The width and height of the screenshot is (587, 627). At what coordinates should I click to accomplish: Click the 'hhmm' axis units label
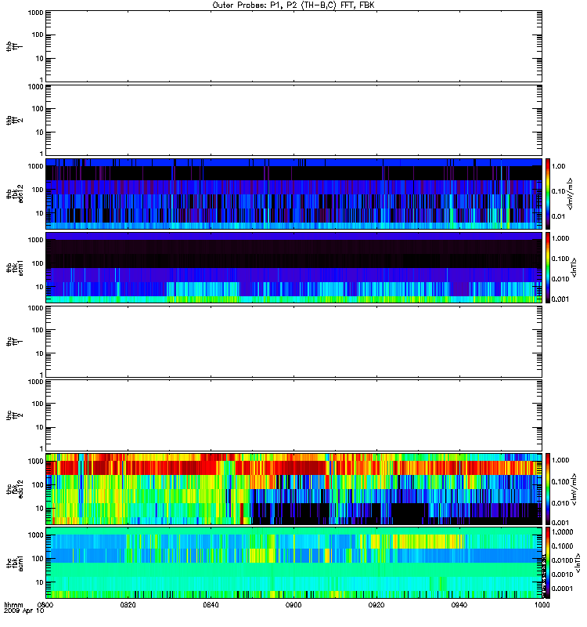pyautogui.click(x=14, y=605)
